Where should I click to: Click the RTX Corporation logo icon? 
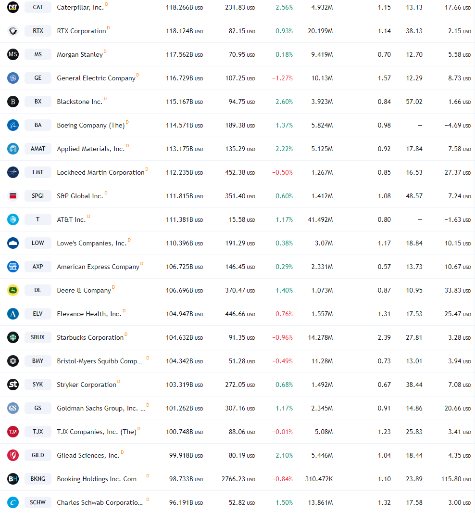coord(13,31)
